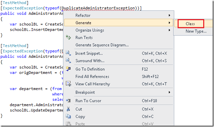Click the F12 shortcut label
214x127 pixels.
145,69
